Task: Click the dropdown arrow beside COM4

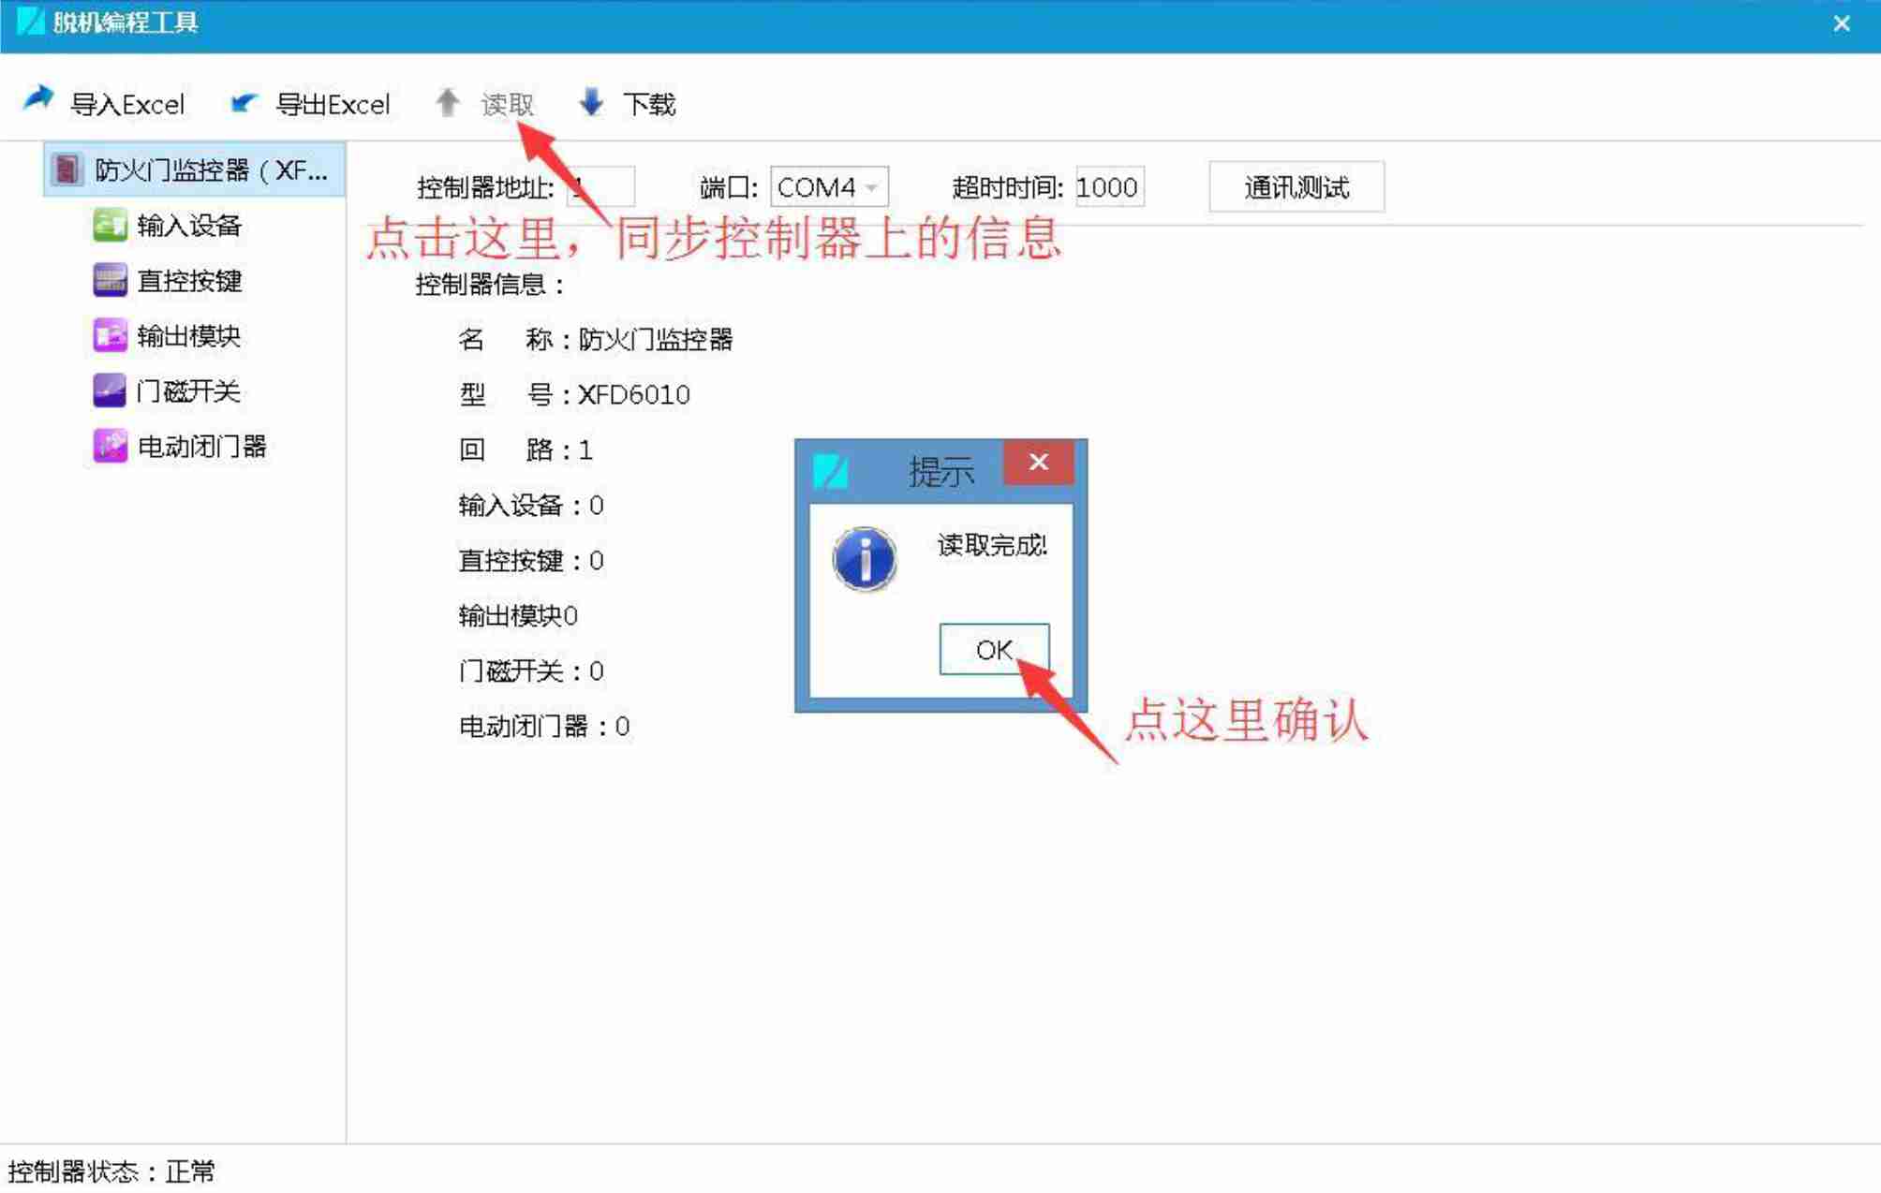Action: pos(872,187)
